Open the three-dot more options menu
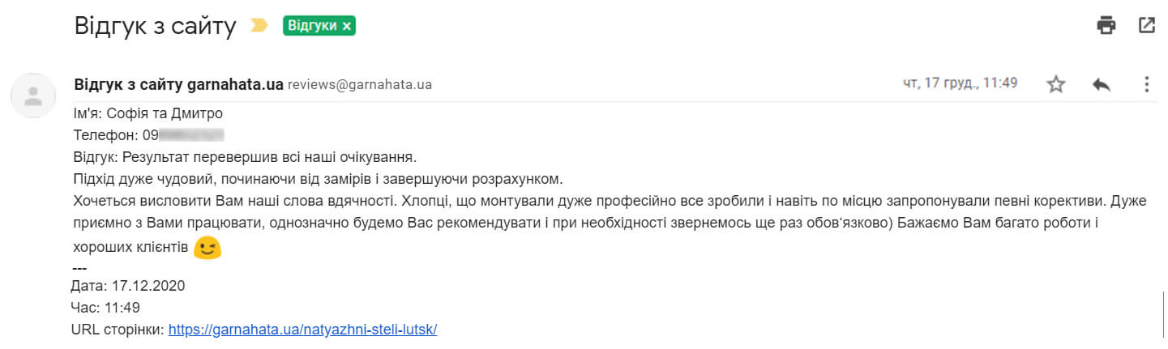1168x349 pixels. tap(1146, 84)
